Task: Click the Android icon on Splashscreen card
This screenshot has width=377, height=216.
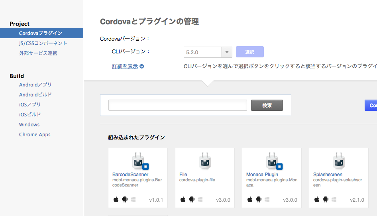Action: coord(326,199)
